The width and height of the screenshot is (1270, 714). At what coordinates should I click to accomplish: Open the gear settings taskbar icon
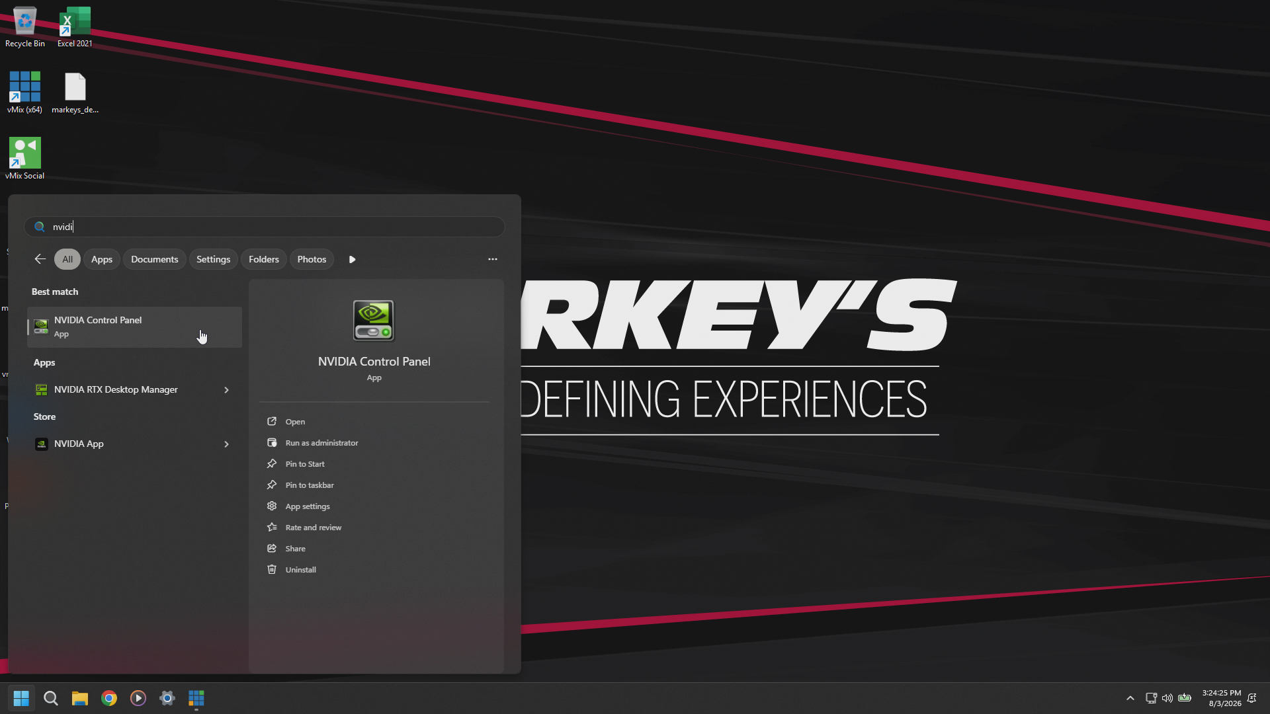[167, 698]
